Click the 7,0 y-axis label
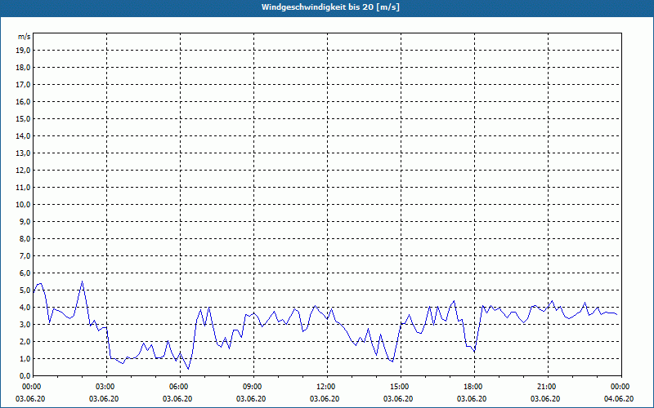Screen dimensions: 654x408 25,255
